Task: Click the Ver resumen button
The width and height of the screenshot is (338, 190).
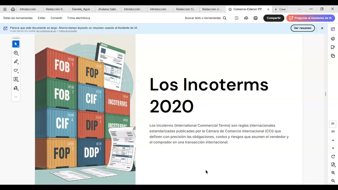Action: (x=303, y=28)
